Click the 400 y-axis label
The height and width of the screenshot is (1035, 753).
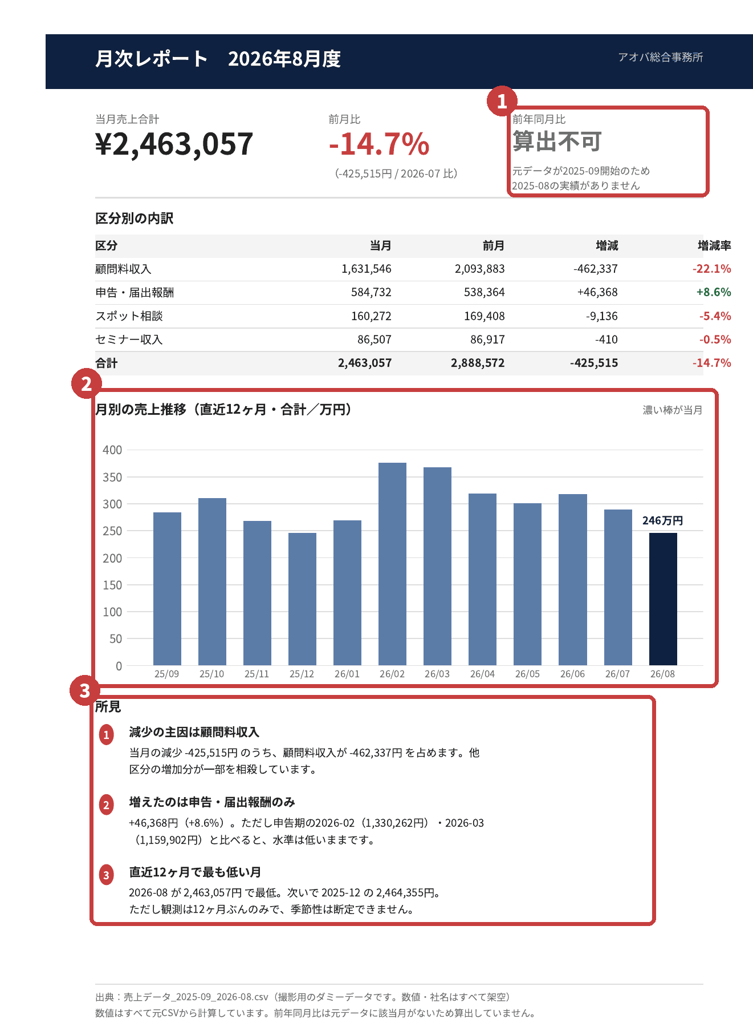112,450
